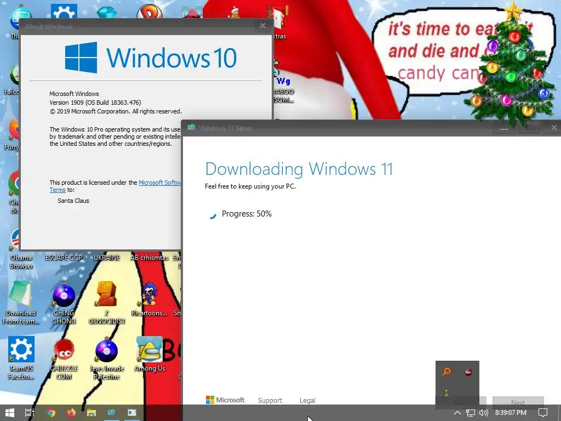Click Feel free to keep using your PC
The width and height of the screenshot is (561, 421).
pyautogui.click(x=250, y=186)
